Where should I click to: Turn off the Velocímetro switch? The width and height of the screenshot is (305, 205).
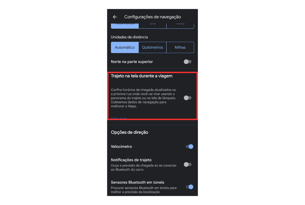click(189, 147)
